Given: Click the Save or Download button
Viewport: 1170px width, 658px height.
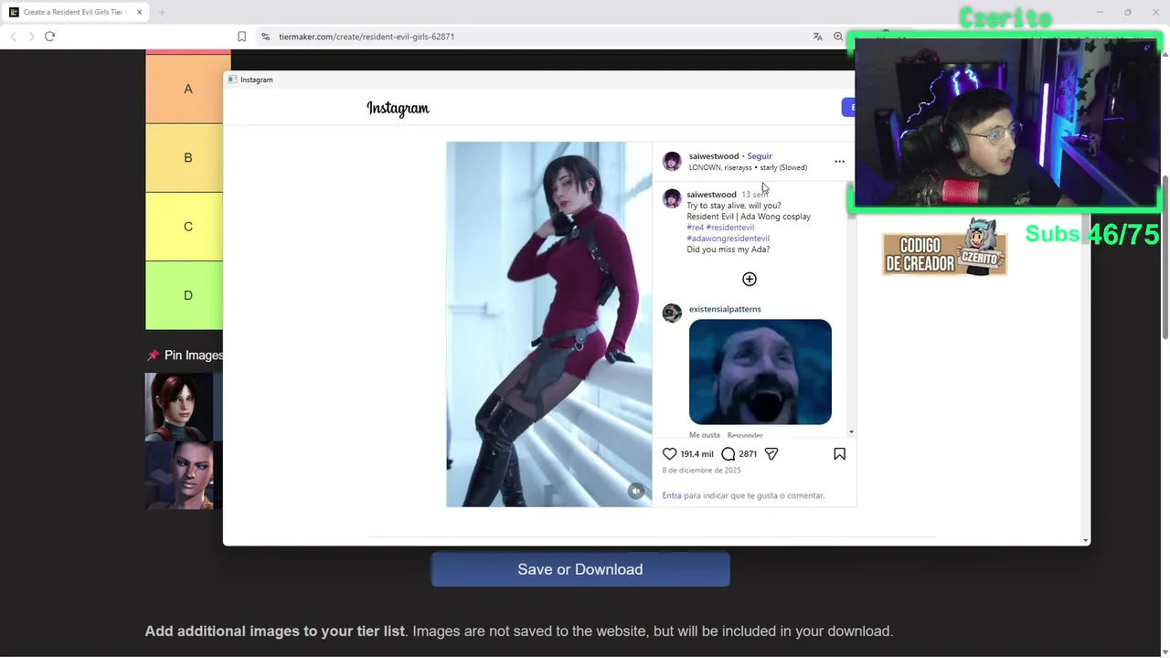Looking at the screenshot, I should point(580,569).
